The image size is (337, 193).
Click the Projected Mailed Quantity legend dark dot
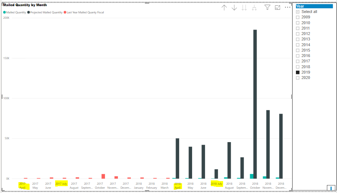(x=28, y=12)
